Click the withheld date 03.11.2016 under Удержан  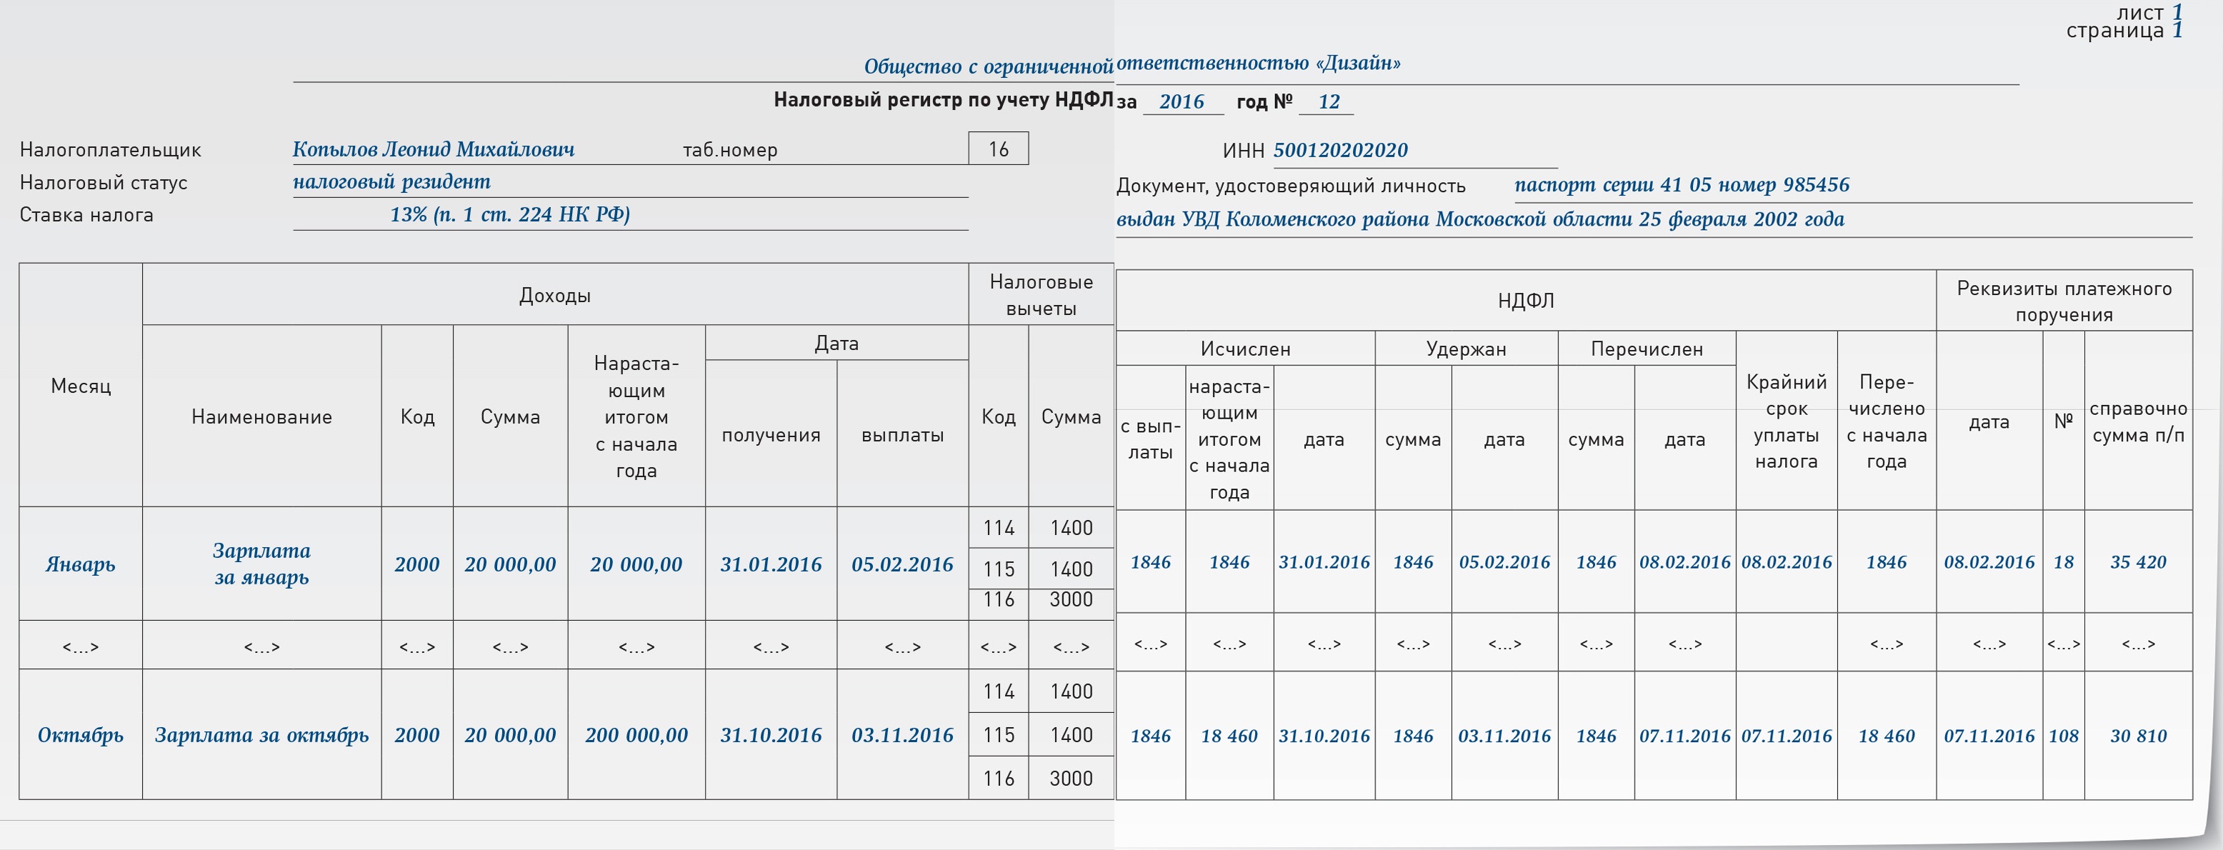click(x=1504, y=736)
